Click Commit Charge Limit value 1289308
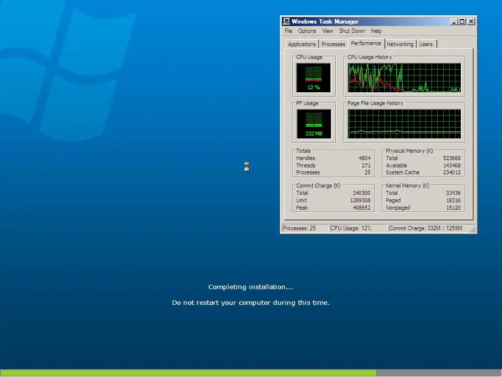This screenshot has width=502, height=377. (360, 200)
